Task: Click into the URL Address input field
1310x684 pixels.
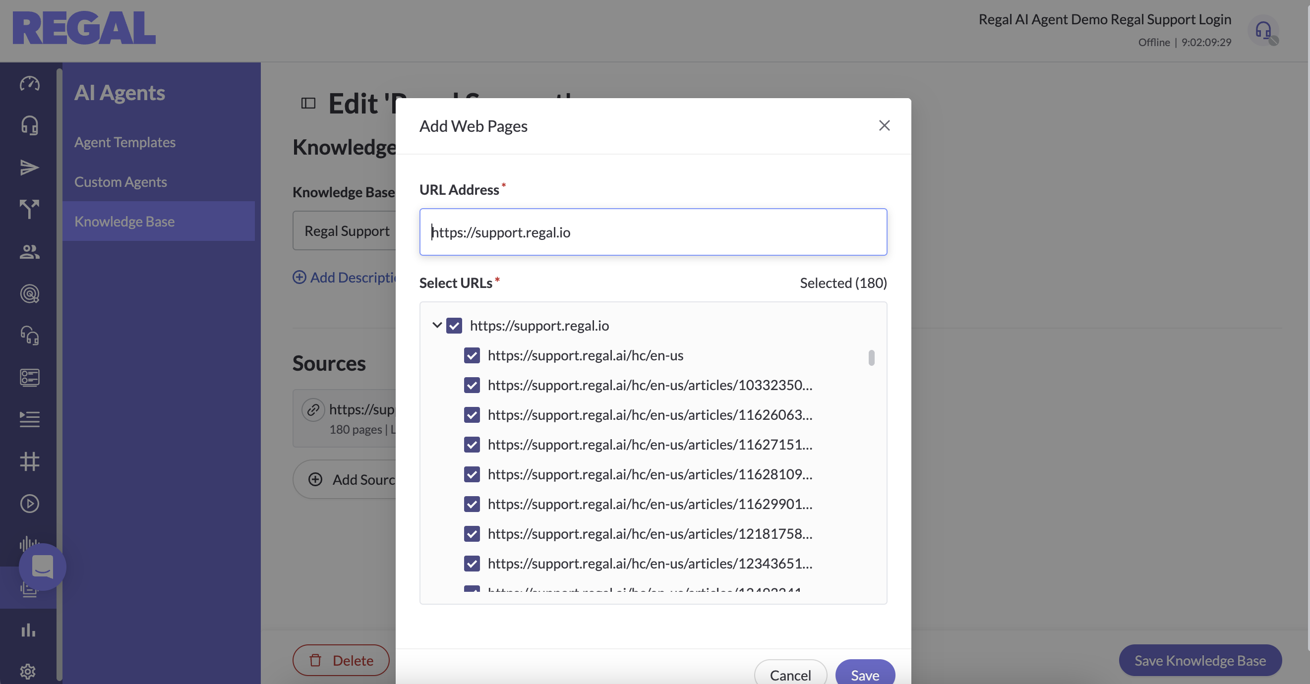Action: 653,232
